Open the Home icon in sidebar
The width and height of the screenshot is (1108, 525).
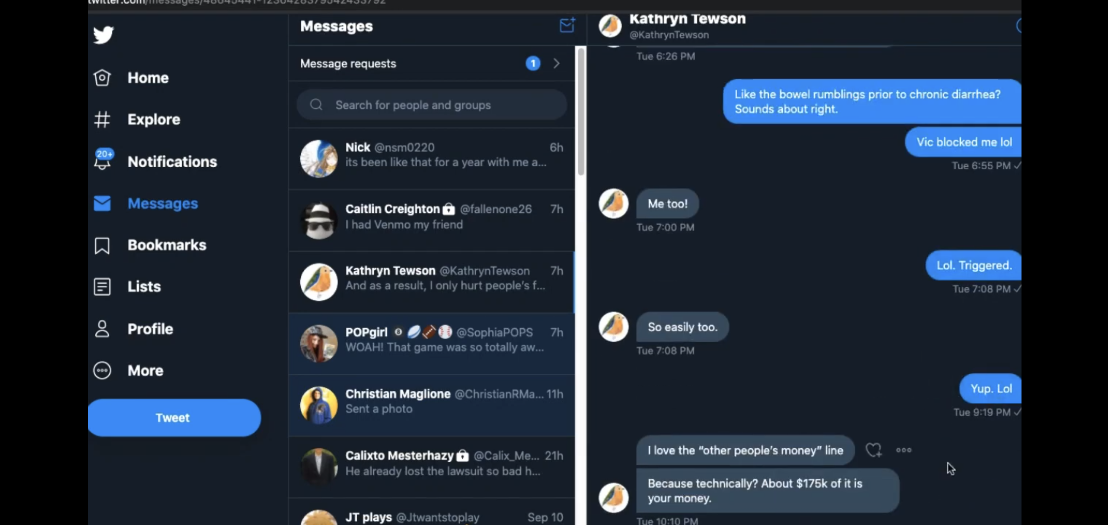pos(102,78)
